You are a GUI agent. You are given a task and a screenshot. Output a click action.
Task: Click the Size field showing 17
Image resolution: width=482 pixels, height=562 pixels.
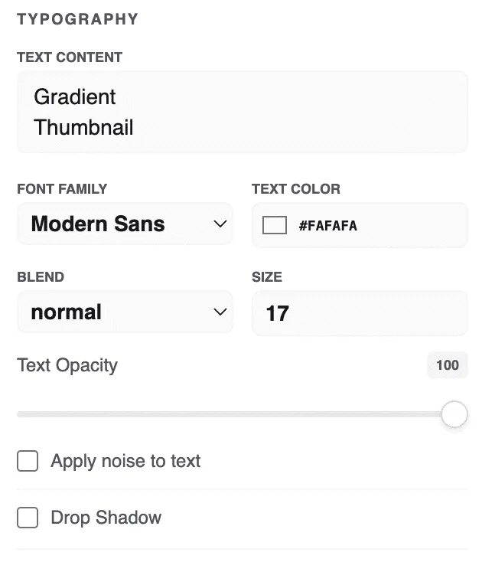[359, 312]
